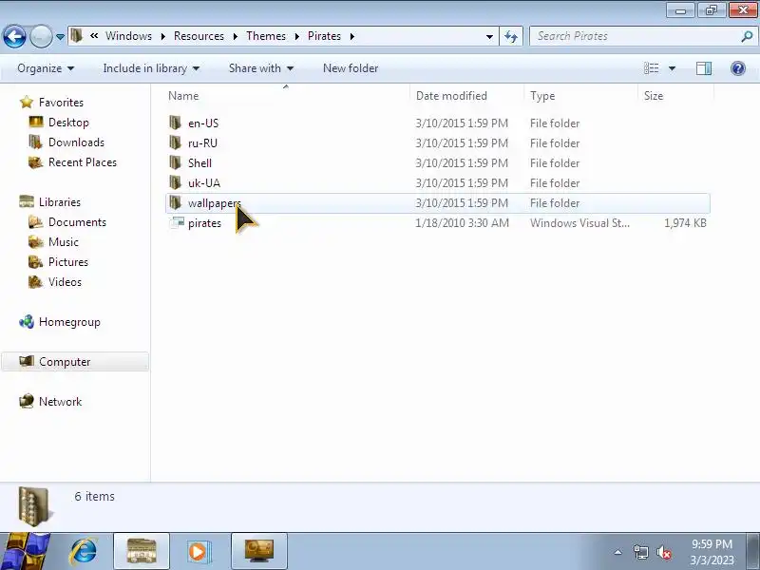Viewport: 760px width, 570px height.
Task: Click the Change your view icon
Action: (652, 68)
